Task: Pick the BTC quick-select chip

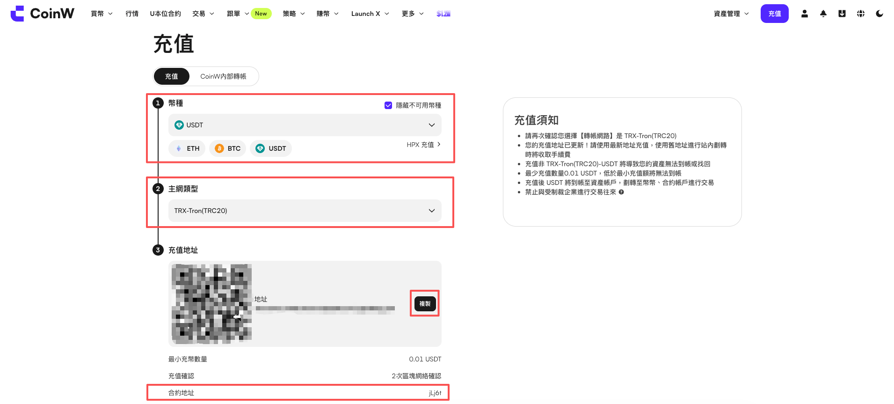Action: pos(228,148)
